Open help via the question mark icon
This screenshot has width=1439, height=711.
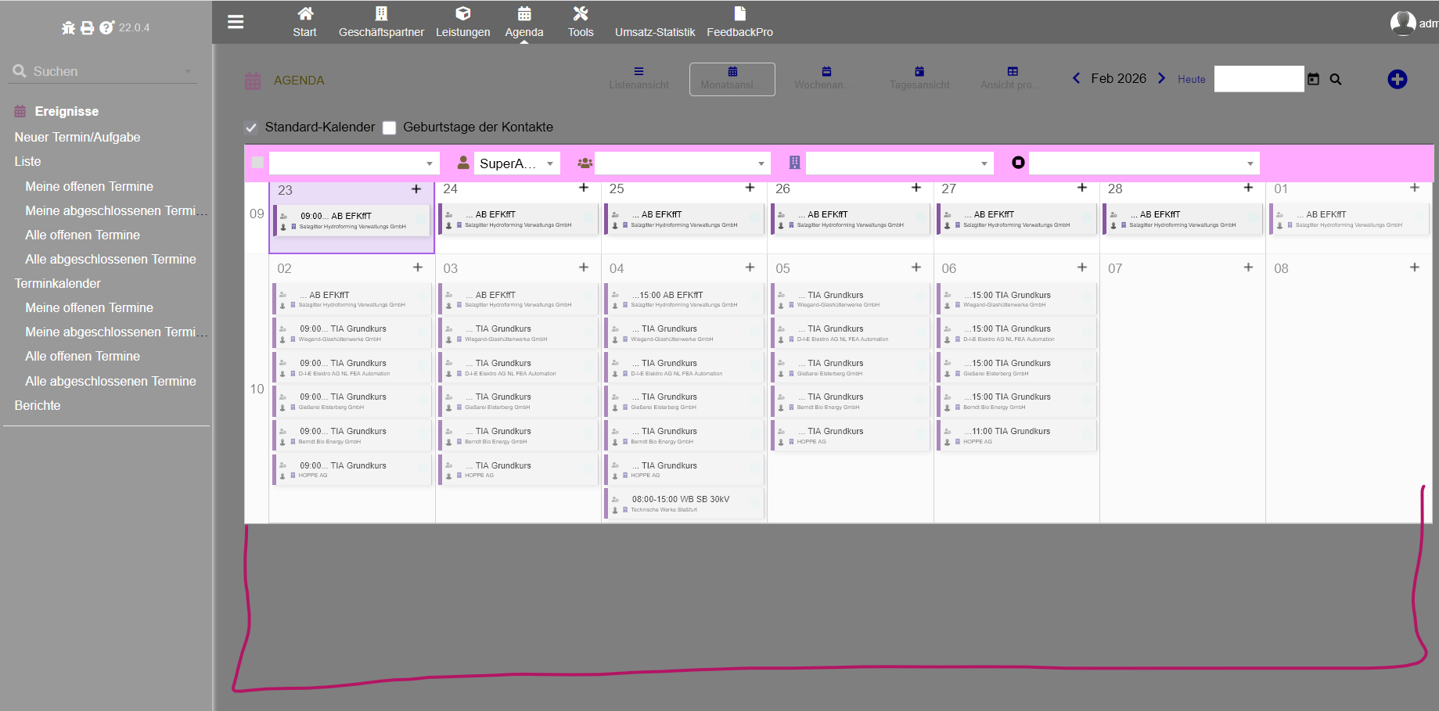(x=106, y=28)
